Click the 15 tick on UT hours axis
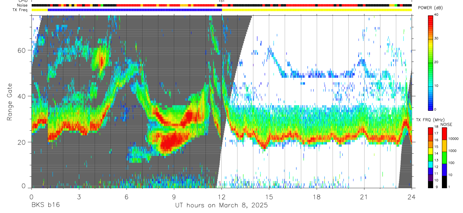 [269, 197]
